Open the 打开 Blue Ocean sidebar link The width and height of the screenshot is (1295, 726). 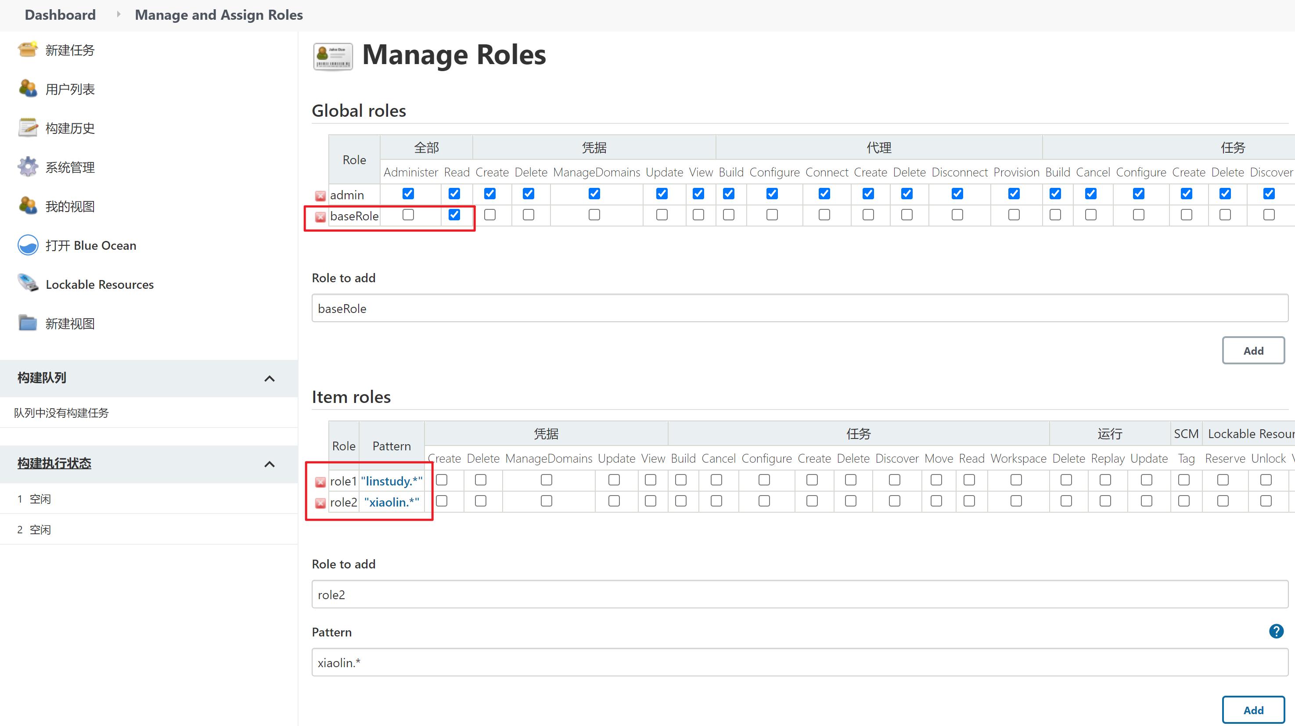click(x=91, y=245)
